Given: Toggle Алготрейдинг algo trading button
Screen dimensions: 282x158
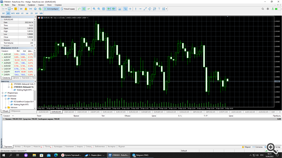Looking at the screenshot, I should click(52, 9).
